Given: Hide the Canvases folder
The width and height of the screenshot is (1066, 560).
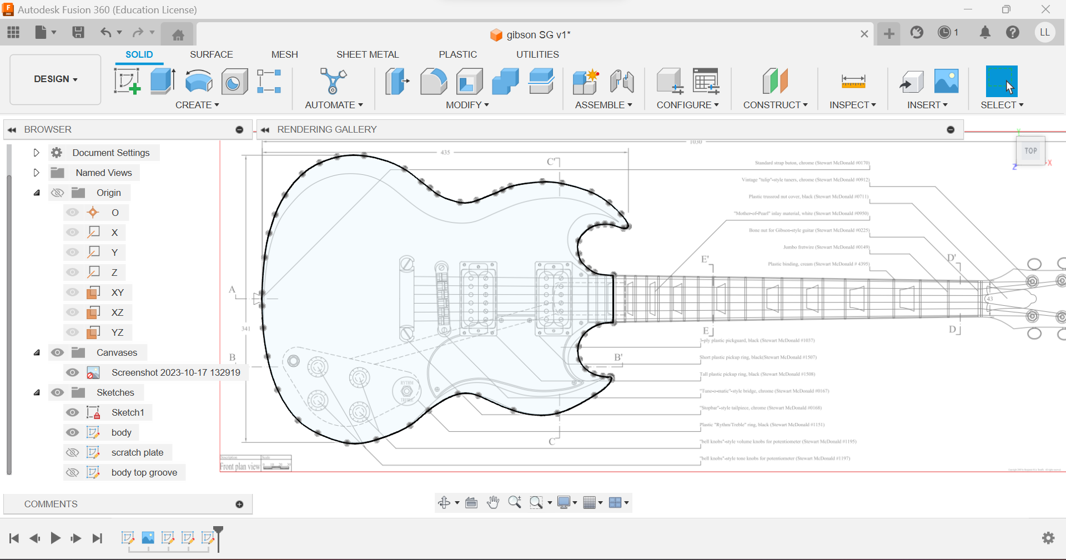Looking at the screenshot, I should [x=58, y=352].
